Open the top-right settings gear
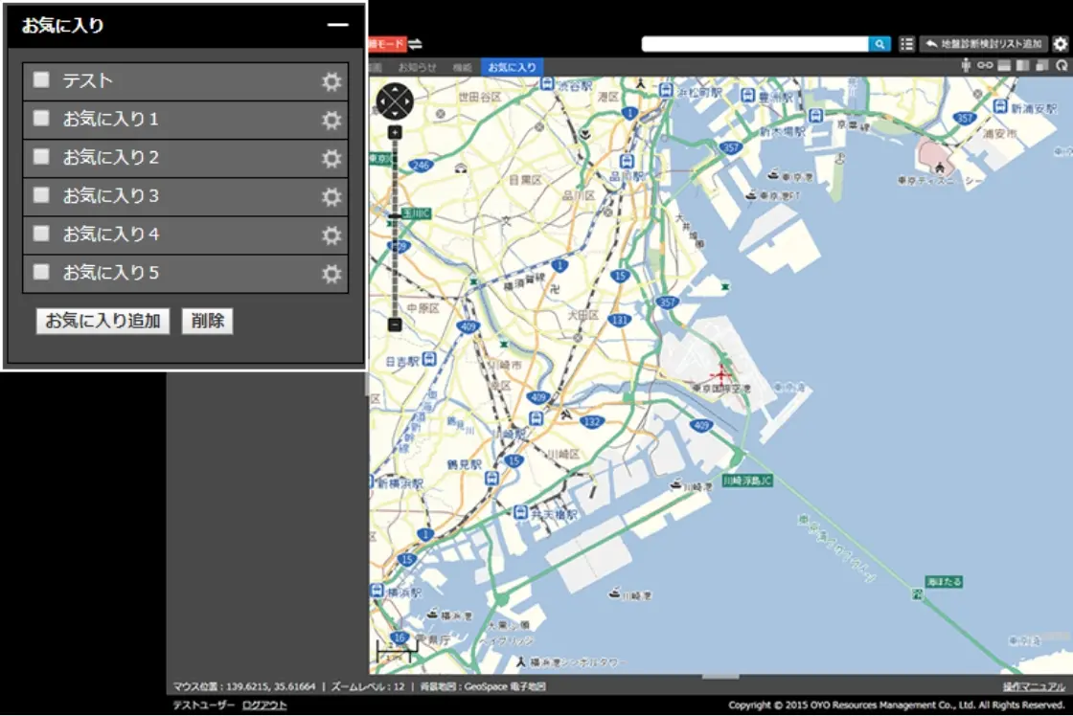The height and width of the screenshot is (716, 1073). coord(1061,44)
